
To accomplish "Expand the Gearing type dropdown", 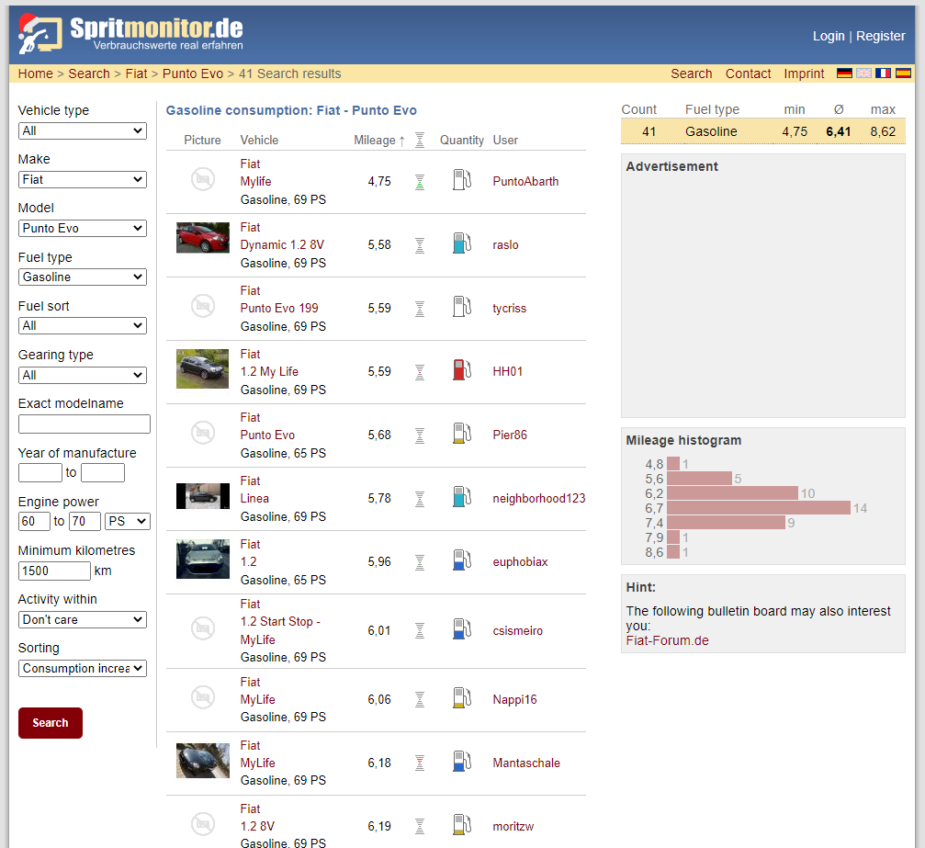I will pos(83,376).
